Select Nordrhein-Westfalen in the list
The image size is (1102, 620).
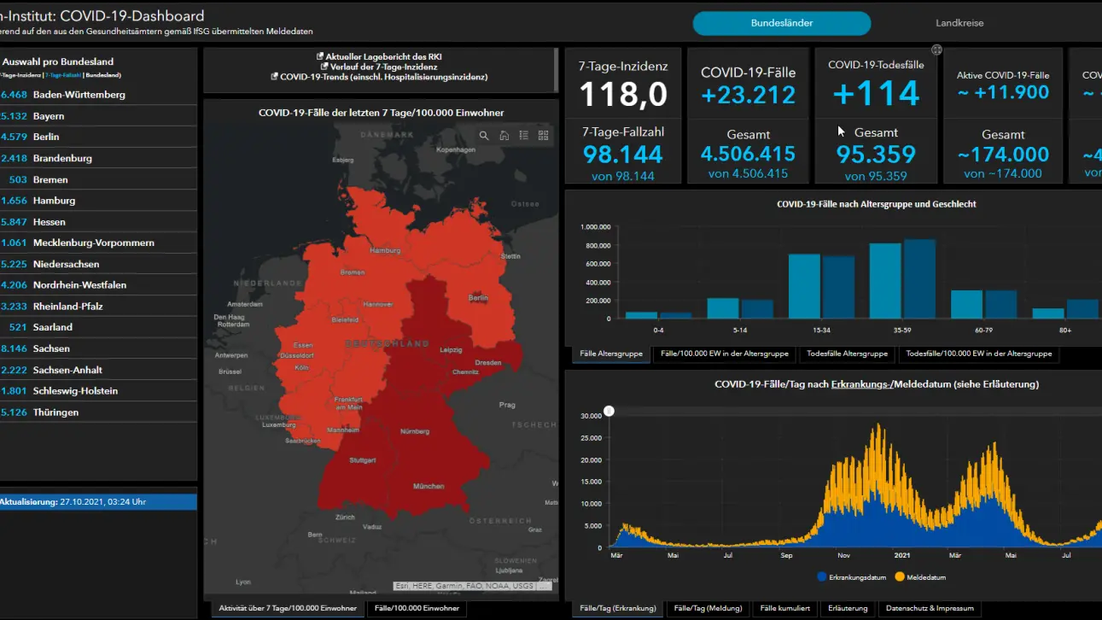coord(98,285)
